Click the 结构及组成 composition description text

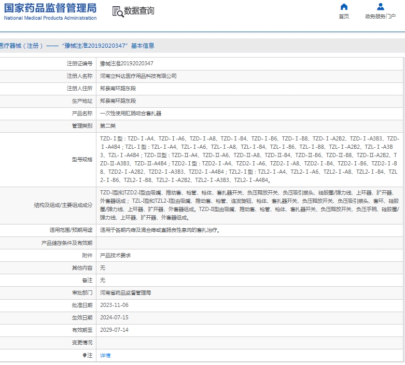pos(249,205)
